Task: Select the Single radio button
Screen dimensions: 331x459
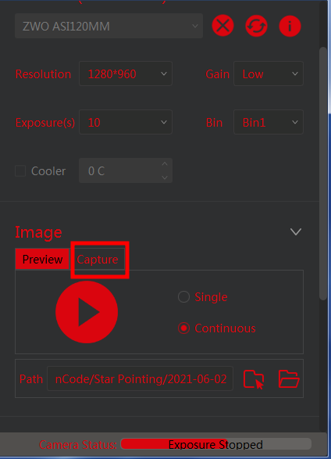Action: tap(183, 296)
